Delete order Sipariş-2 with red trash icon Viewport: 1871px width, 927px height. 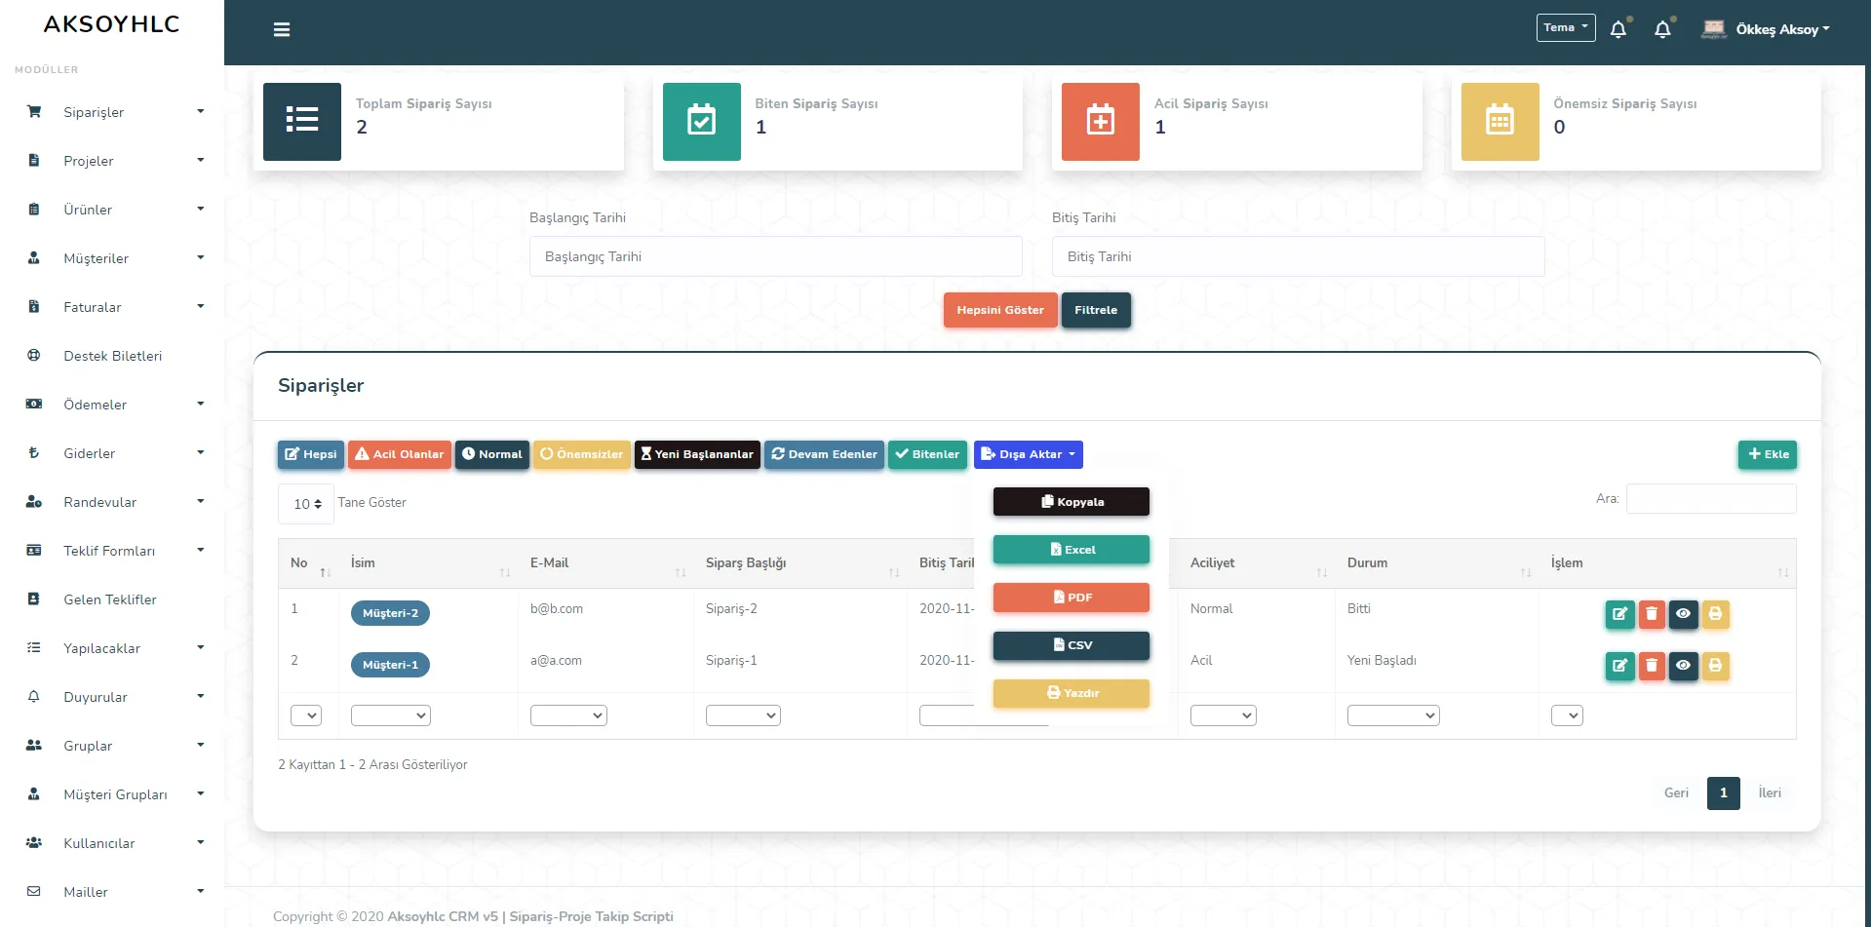pos(1652,614)
